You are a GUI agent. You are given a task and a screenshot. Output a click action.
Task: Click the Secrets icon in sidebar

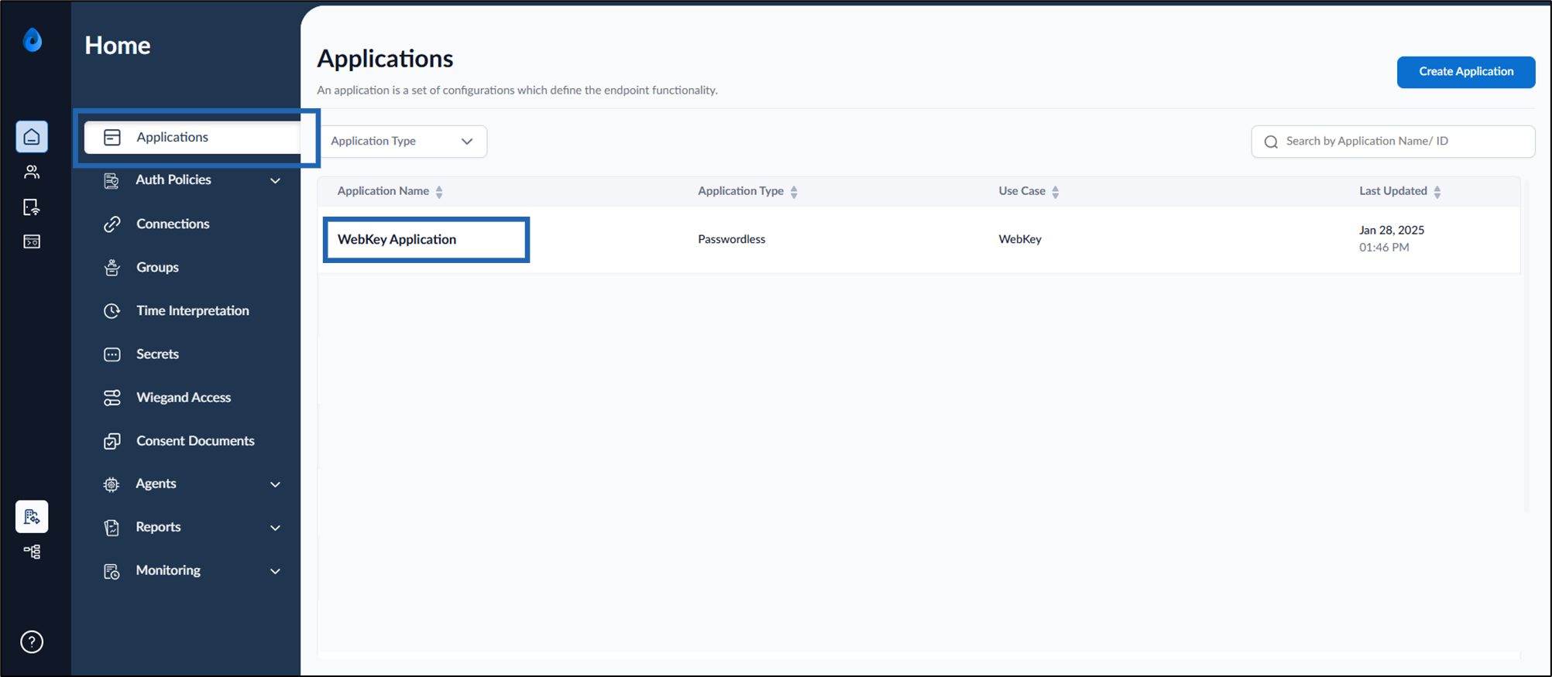(x=112, y=354)
